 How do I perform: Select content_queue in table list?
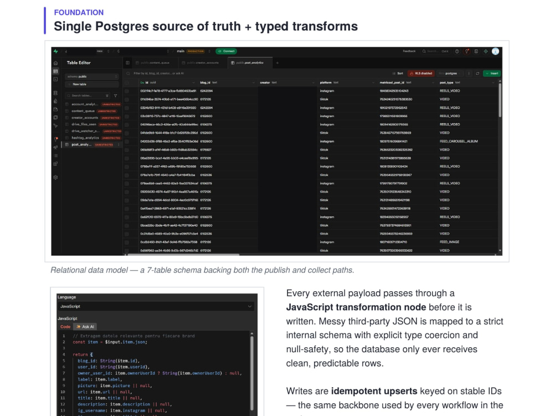pyautogui.click(x=84, y=111)
